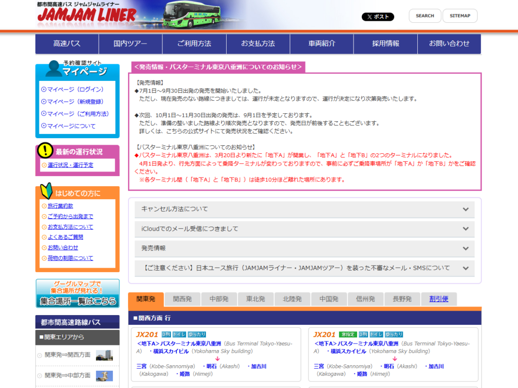The height and width of the screenshot is (388, 518).
Task: Expand キャンセル方法について section
Action: tap(305, 209)
